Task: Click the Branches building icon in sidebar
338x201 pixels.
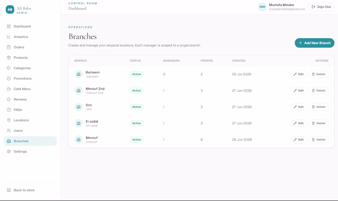Action: 9,141
